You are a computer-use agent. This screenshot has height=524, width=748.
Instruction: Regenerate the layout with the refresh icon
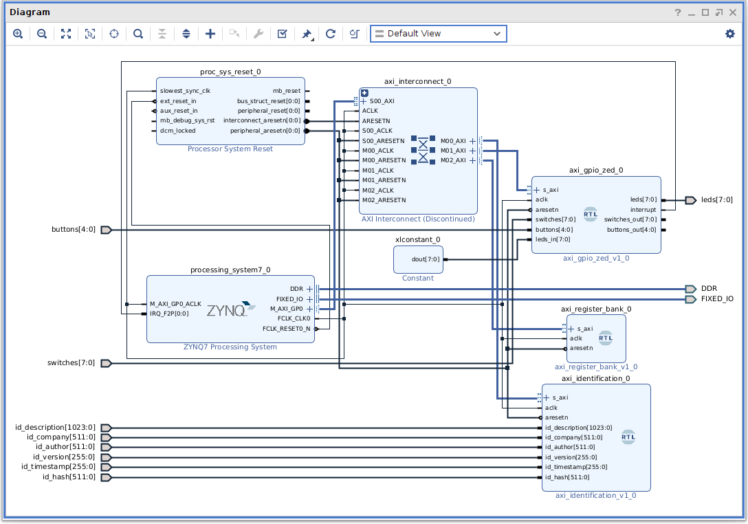330,34
